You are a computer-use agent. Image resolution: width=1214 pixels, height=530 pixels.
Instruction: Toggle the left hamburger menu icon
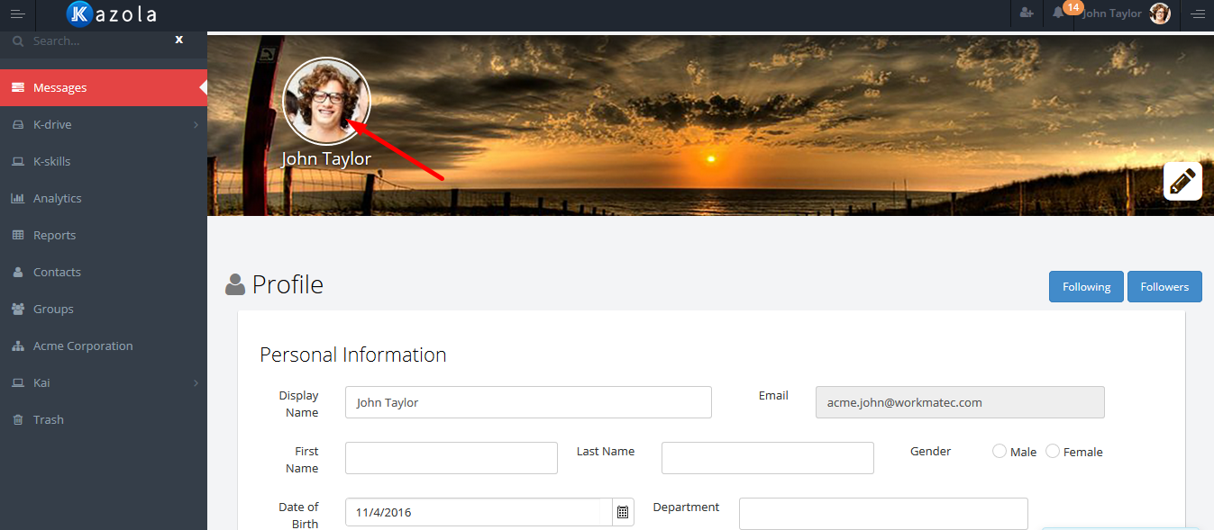tap(17, 13)
